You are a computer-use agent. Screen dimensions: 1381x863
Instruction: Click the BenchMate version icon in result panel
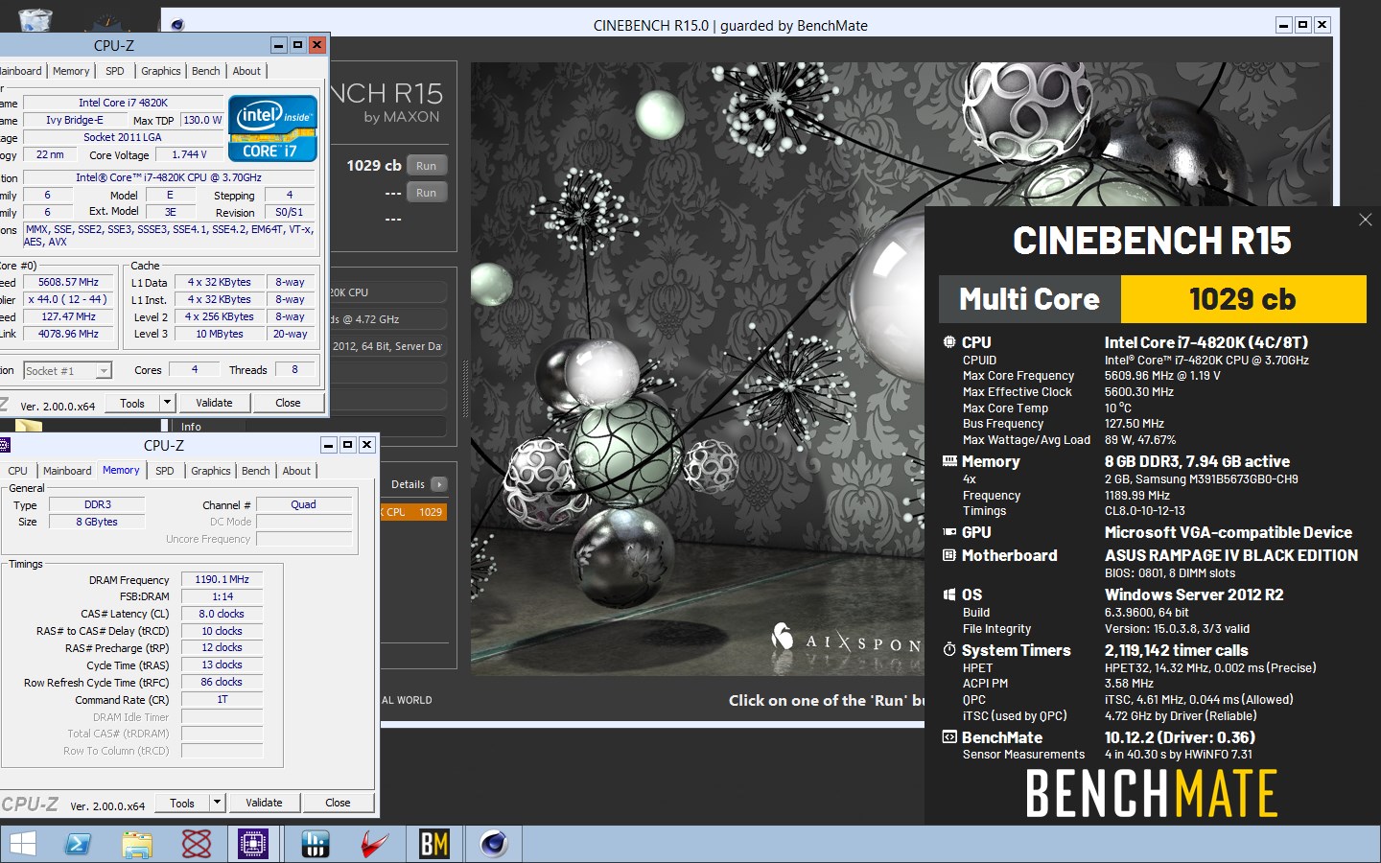[949, 737]
